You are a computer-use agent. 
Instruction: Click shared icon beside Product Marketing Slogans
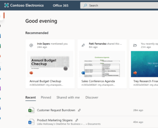coord(77,120)
